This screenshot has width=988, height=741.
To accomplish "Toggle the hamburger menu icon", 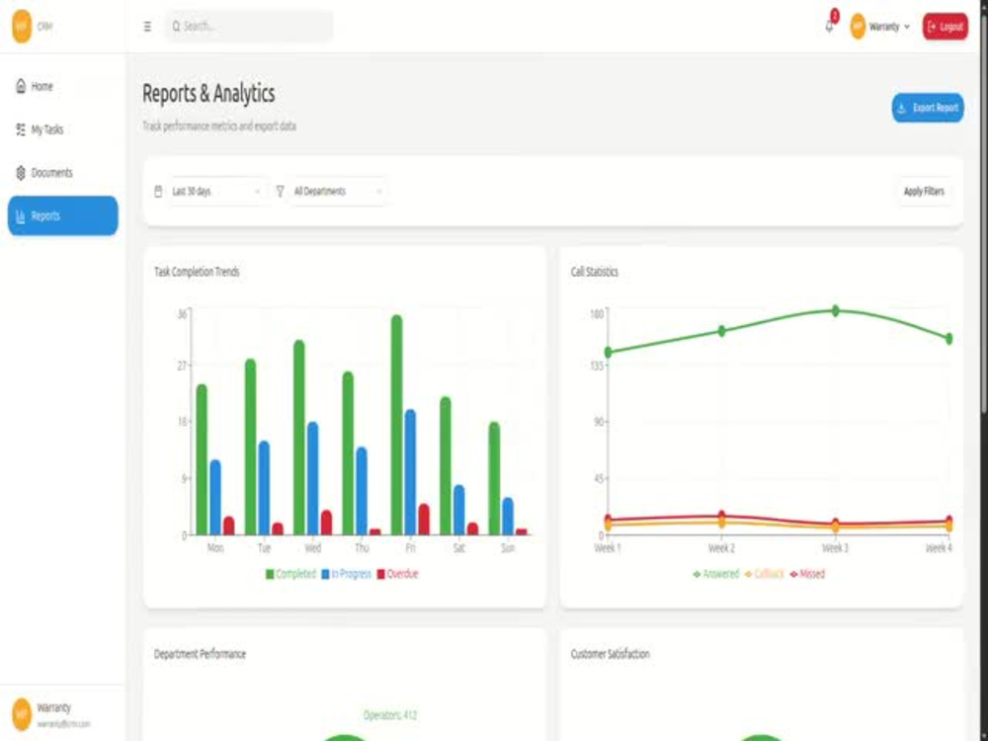I will 147,27.
